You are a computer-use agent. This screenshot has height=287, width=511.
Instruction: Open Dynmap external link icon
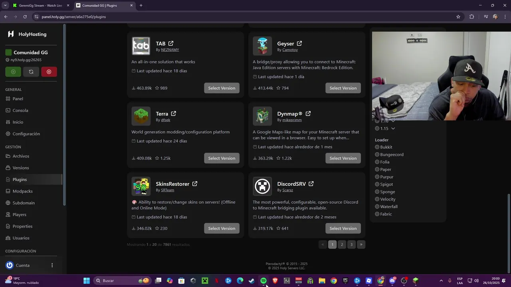click(308, 114)
